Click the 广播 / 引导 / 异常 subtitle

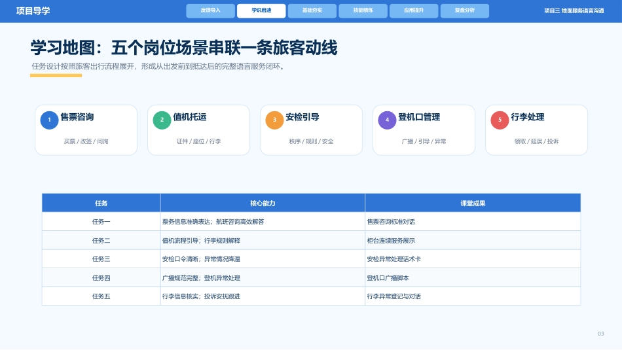coord(424,141)
